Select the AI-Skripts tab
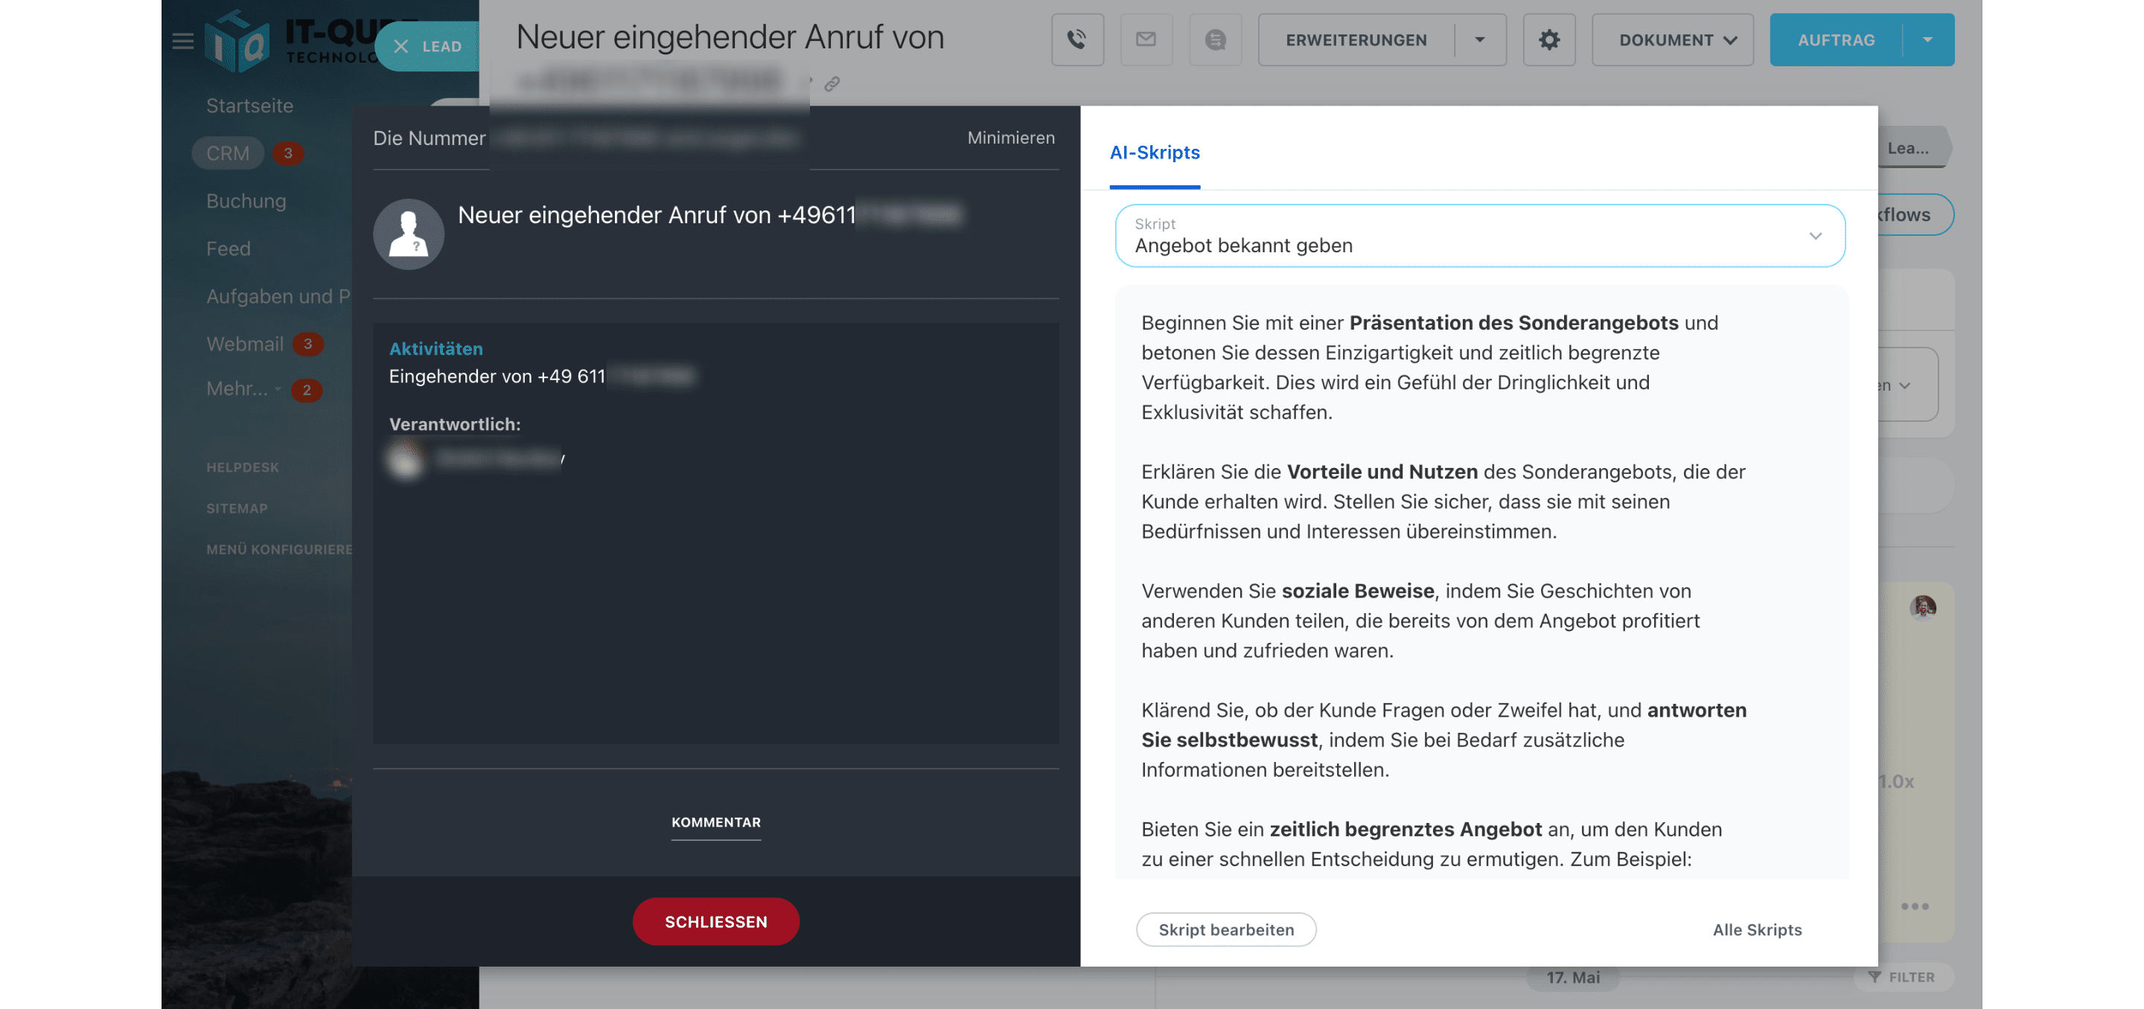Screen dimensions: 2144x1009 click(x=1155, y=153)
